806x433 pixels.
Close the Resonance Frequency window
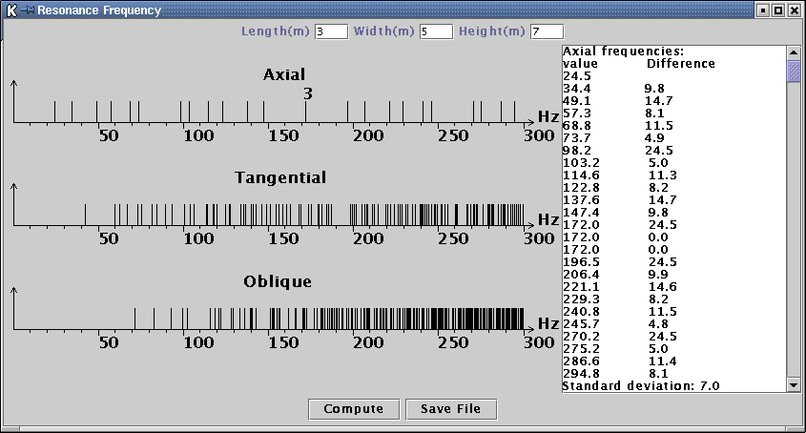tap(795, 10)
